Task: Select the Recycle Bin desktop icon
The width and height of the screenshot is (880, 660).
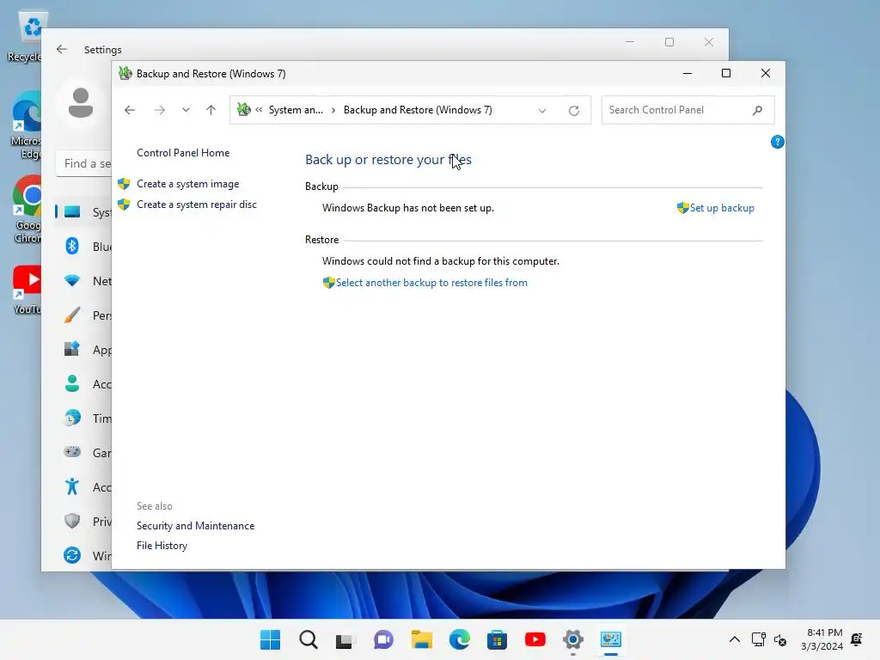Action: click(25, 37)
